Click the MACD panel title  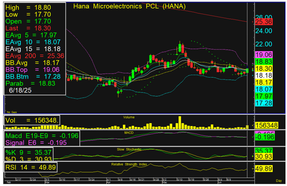click(x=129, y=132)
